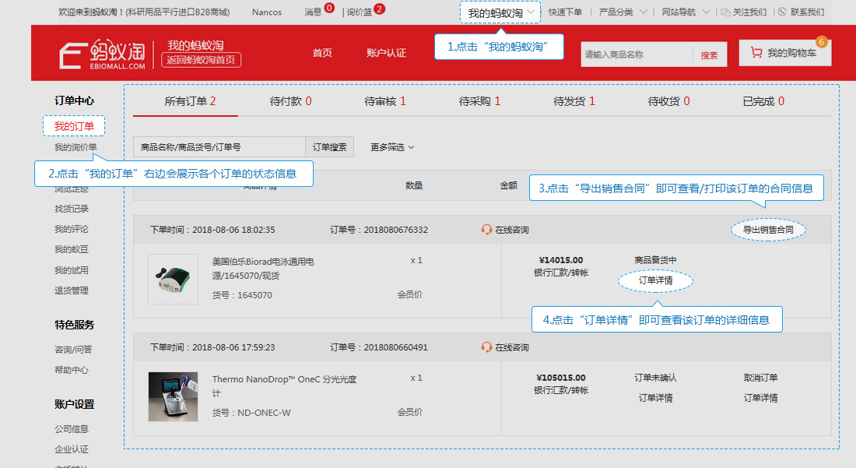This screenshot has height=468, width=856.
Task: Click the 订单搜索 button
Action: click(329, 147)
